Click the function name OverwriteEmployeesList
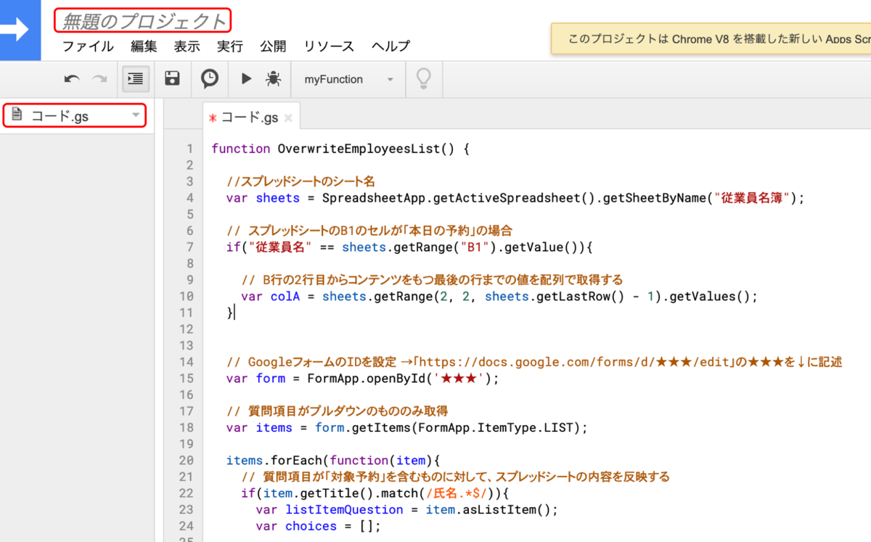This screenshot has height=542, width=871. click(x=359, y=149)
